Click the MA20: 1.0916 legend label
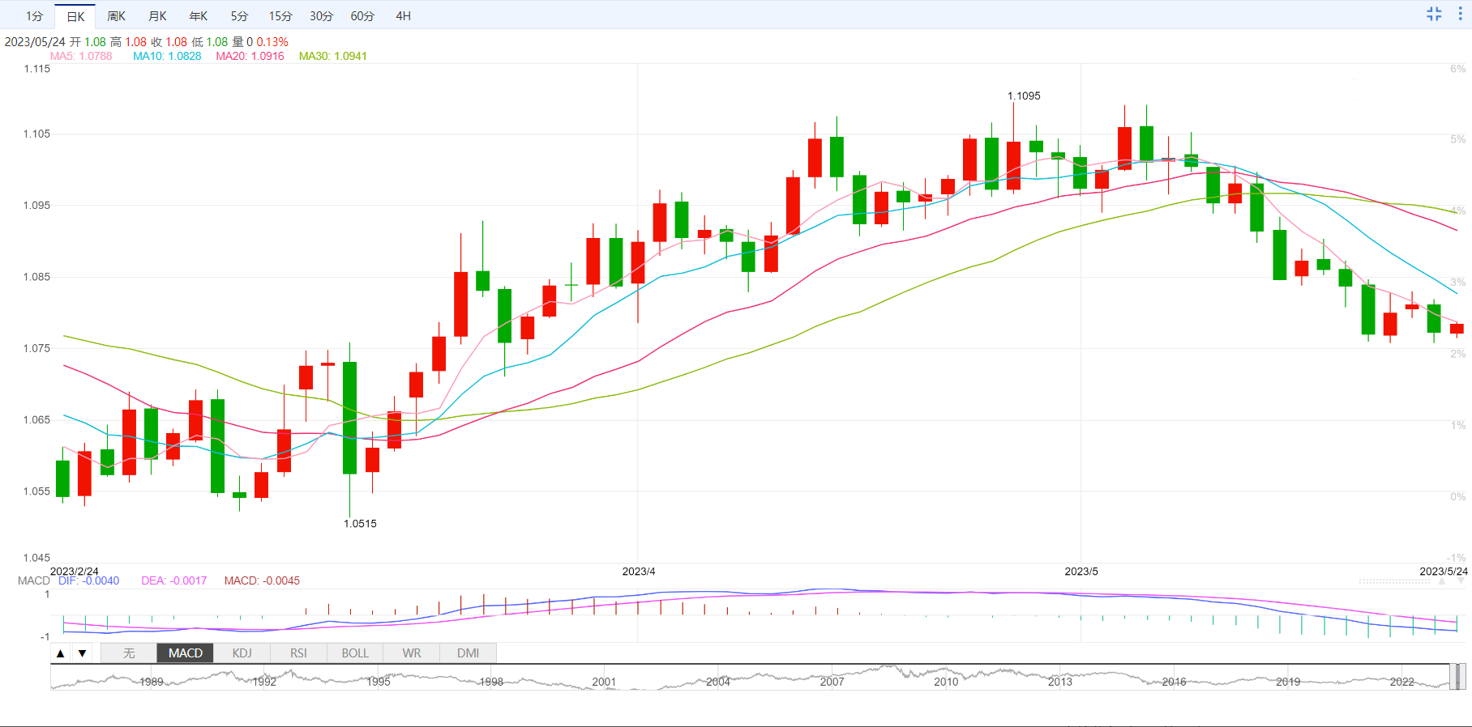The width and height of the screenshot is (1472, 727). tap(250, 56)
